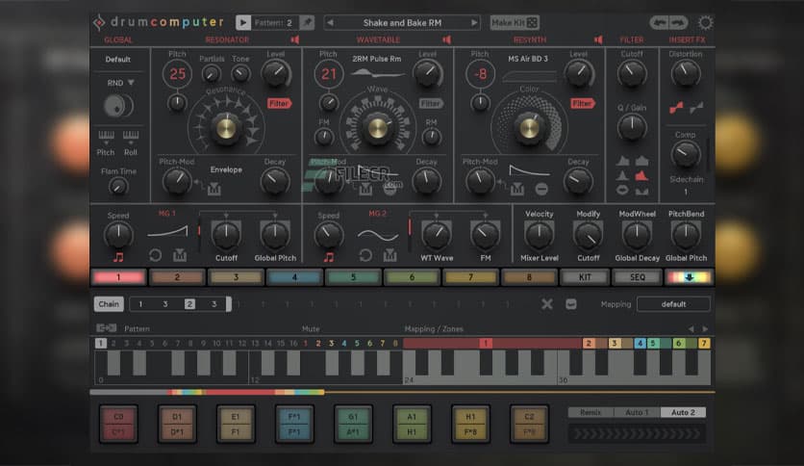Click MG 1 retrigger loop icon

(x=155, y=255)
